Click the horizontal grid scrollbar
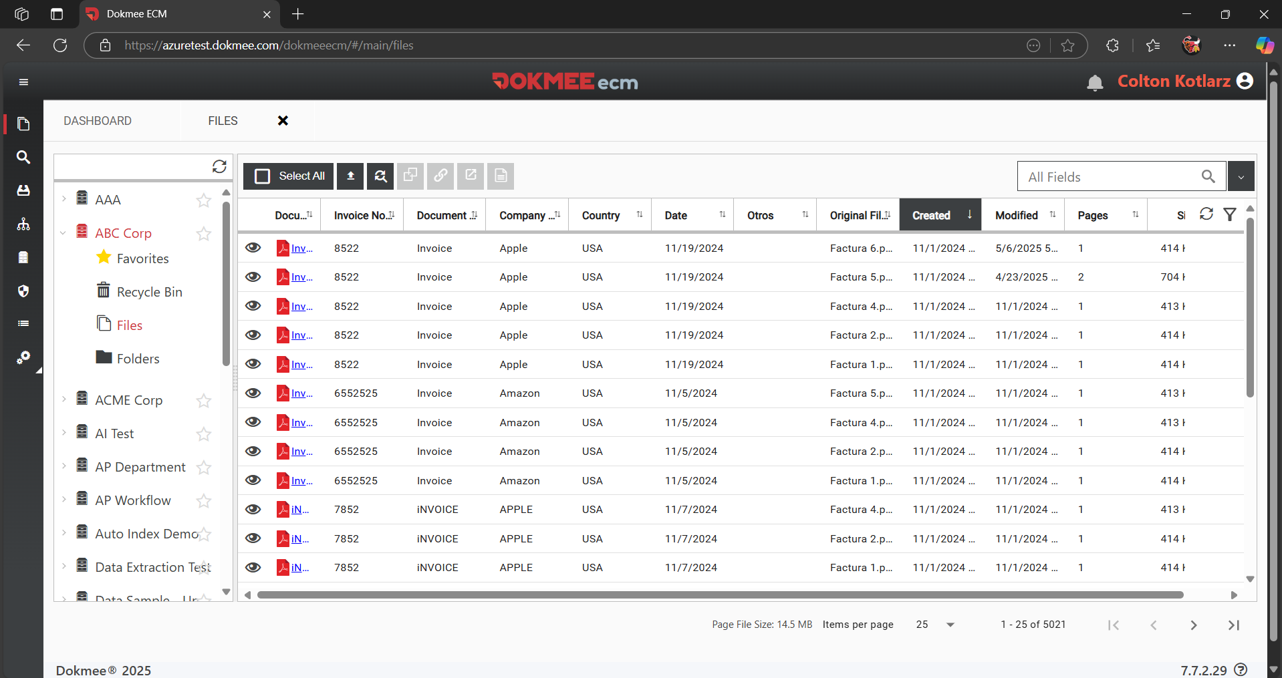1282x678 pixels. [x=720, y=595]
